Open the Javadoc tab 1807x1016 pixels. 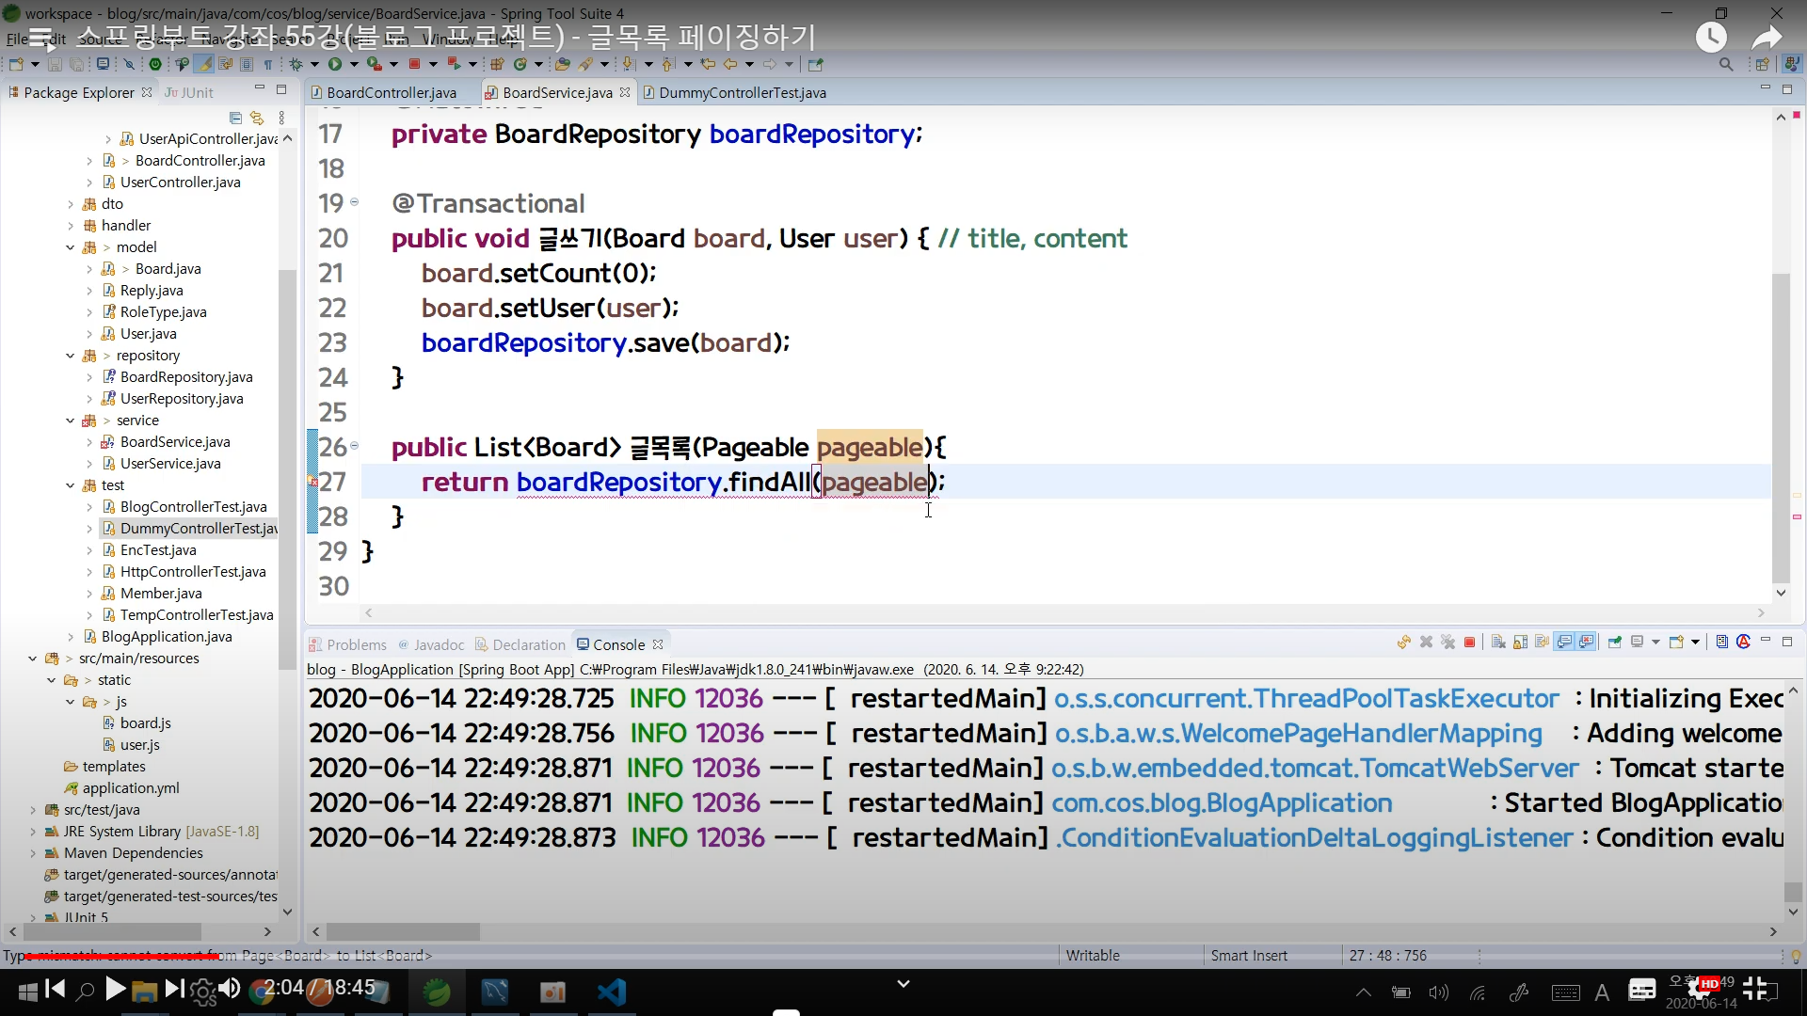click(431, 644)
